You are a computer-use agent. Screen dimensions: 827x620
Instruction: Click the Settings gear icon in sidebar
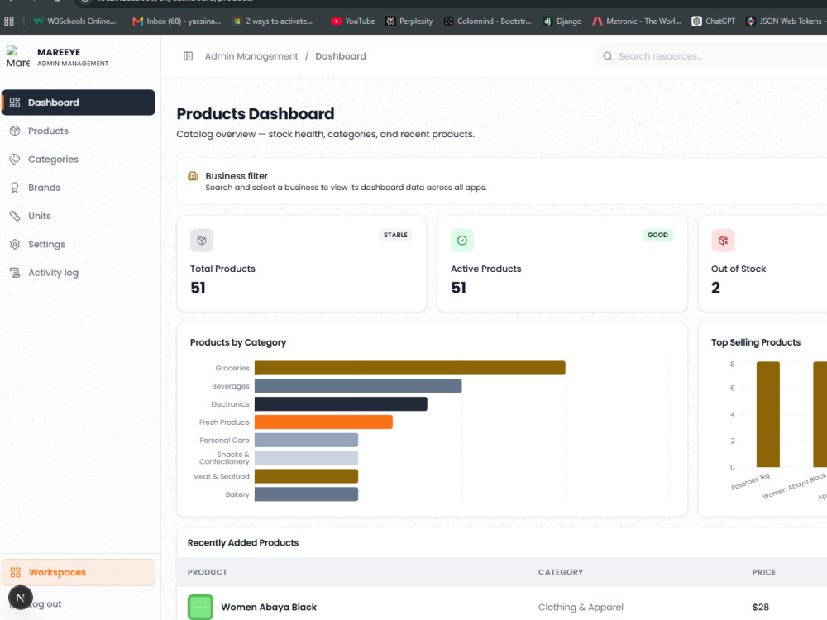point(15,245)
